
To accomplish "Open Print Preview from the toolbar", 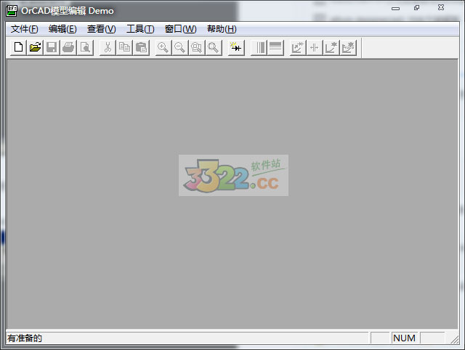I will pos(85,47).
